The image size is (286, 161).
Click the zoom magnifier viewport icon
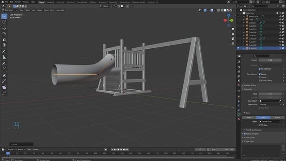(x=233, y=29)
